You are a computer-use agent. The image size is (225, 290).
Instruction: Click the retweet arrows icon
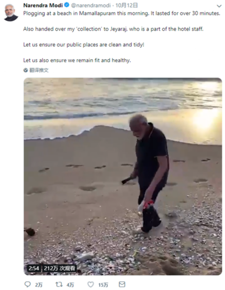(59, 284)
